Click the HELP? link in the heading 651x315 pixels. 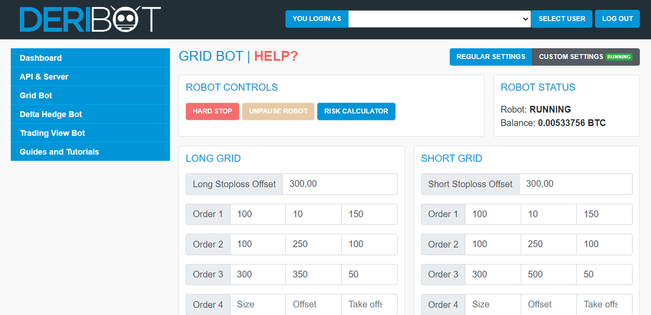(x=276, y=56)
